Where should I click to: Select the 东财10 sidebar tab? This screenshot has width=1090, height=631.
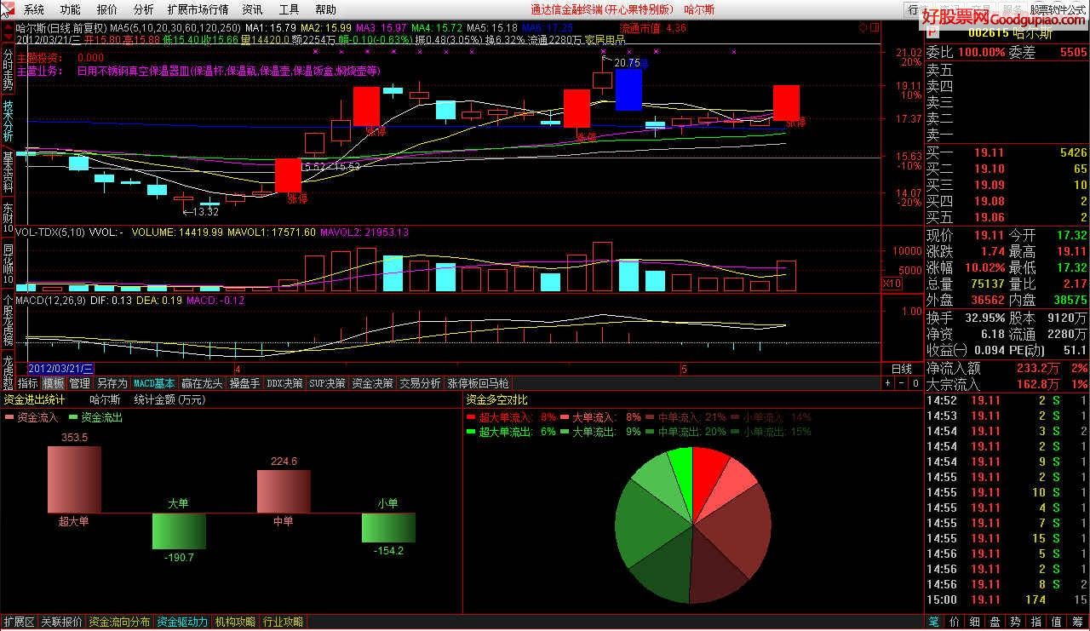8,217
